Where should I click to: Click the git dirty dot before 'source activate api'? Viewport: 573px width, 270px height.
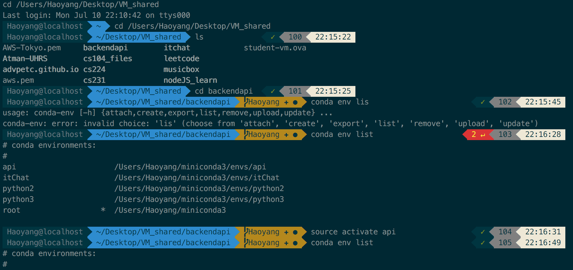pos(295,232)
